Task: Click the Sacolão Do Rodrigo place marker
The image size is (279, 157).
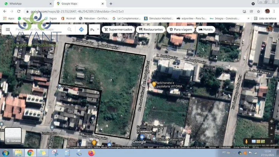Action: coord(142,137)
